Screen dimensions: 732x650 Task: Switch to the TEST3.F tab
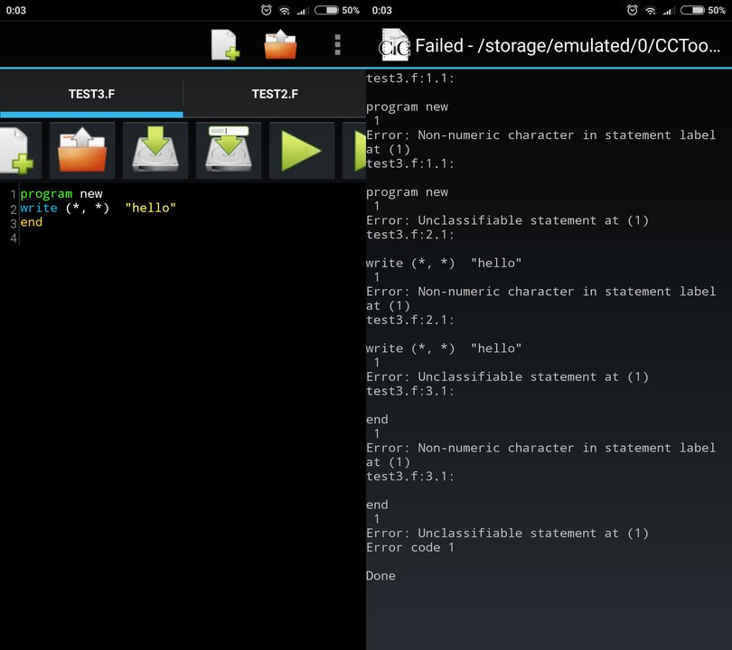[91, 94]
